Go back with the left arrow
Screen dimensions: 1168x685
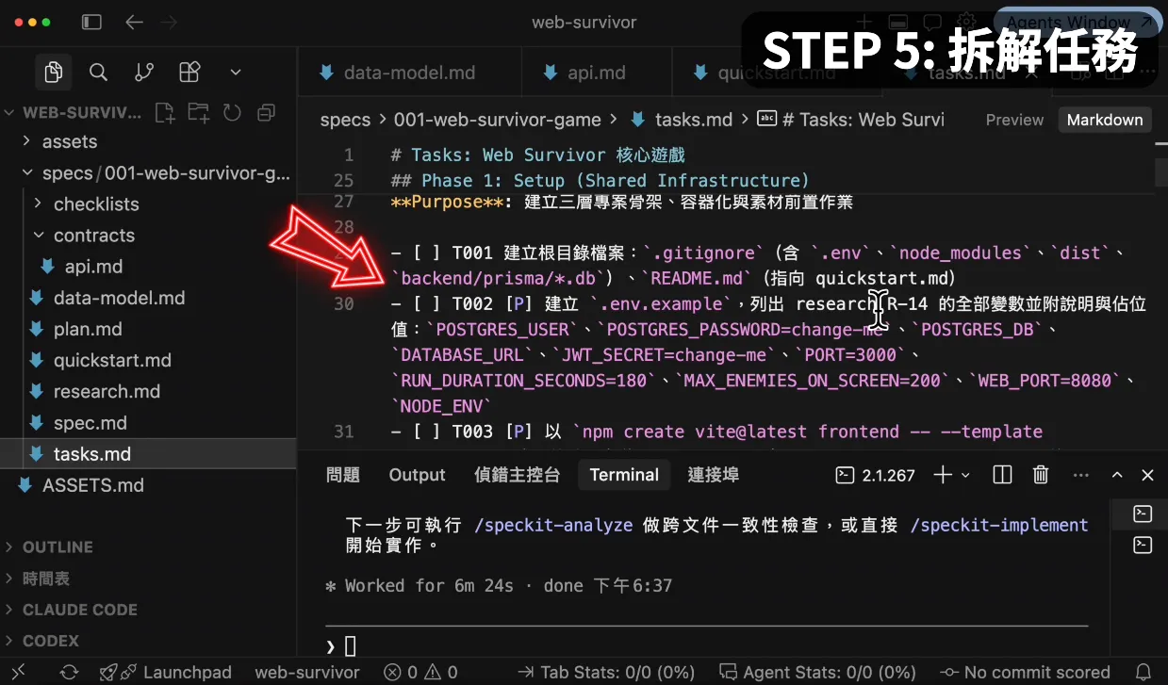pos(134,23)
